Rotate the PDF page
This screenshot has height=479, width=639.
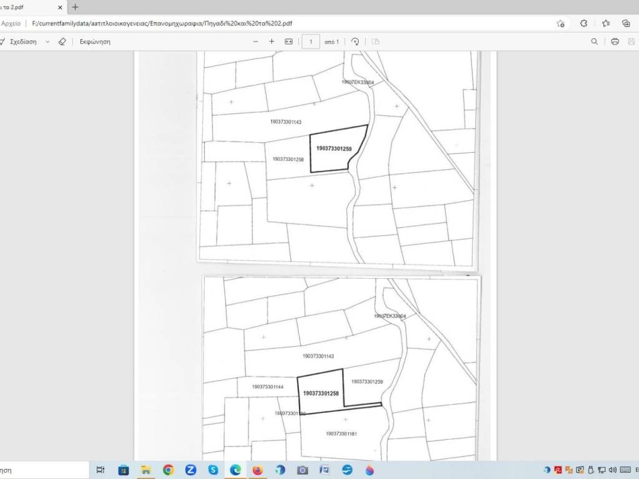tap(355, 42)
